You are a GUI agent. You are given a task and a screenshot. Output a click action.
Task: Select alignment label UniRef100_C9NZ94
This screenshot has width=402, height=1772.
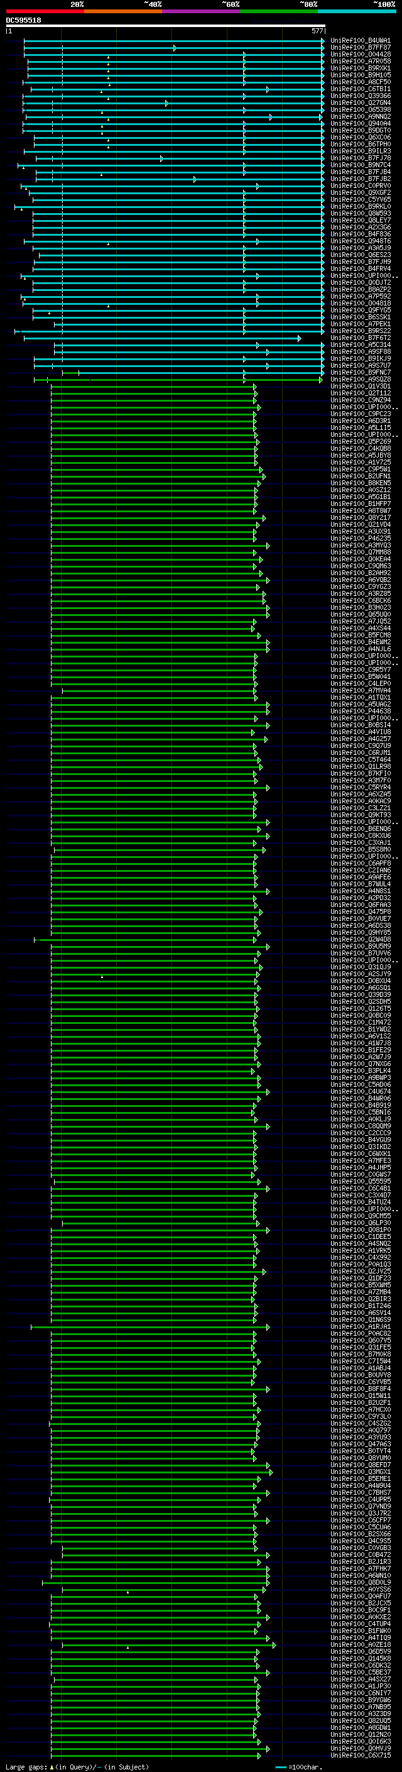(x=361, y=400)
